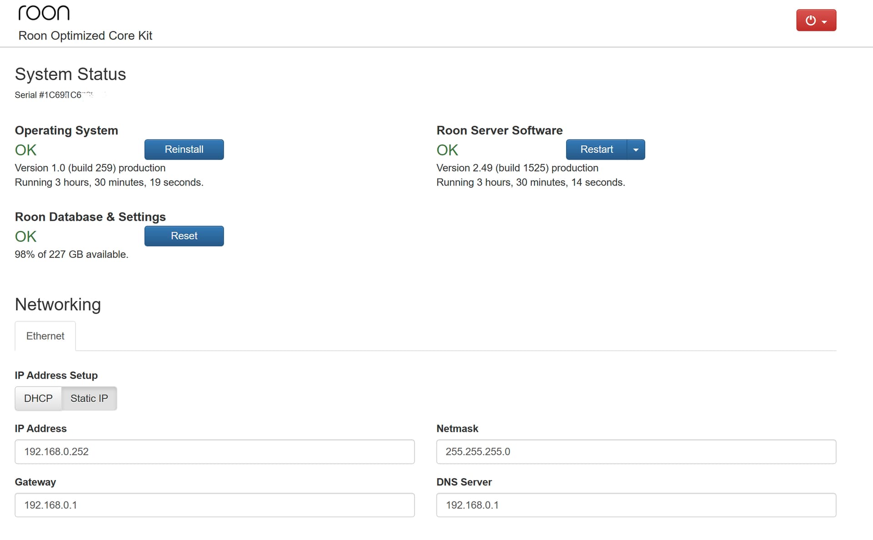The height and width of the screenshot is (540, 873).
Task: Select DHCP for IP address setup
Action: (38, 399)
